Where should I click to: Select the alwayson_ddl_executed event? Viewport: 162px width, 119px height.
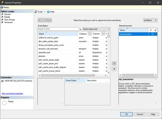[x=48, y=49]
